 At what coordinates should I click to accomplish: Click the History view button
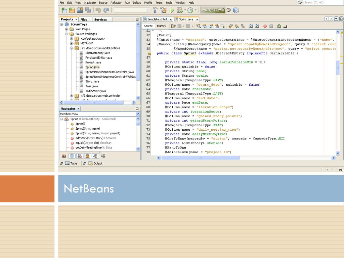pyautogui.click(x=161, y=26)
